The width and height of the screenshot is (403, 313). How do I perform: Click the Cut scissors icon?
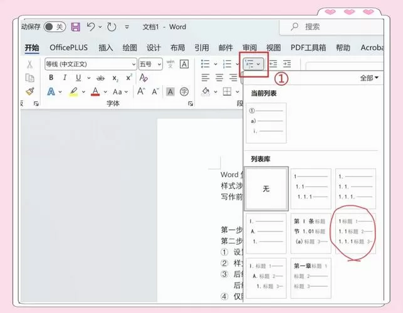pos(30,64)
